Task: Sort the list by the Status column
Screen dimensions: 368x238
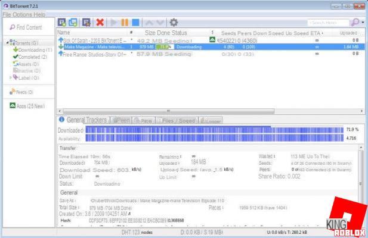Action: tap(178, 33)
